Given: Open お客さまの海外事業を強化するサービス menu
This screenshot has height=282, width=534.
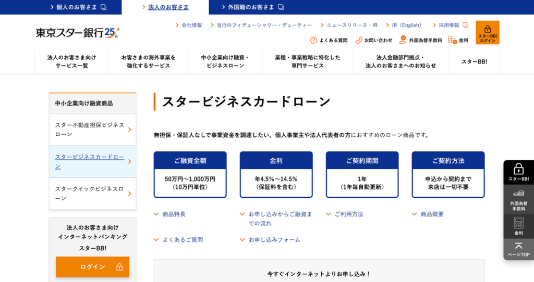Looking at the screenshot, I should pyautogui.click(x=149, y=61).
